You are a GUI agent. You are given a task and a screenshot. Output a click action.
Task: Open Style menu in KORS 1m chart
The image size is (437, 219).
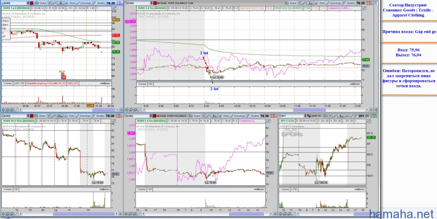tap(320, 3)
